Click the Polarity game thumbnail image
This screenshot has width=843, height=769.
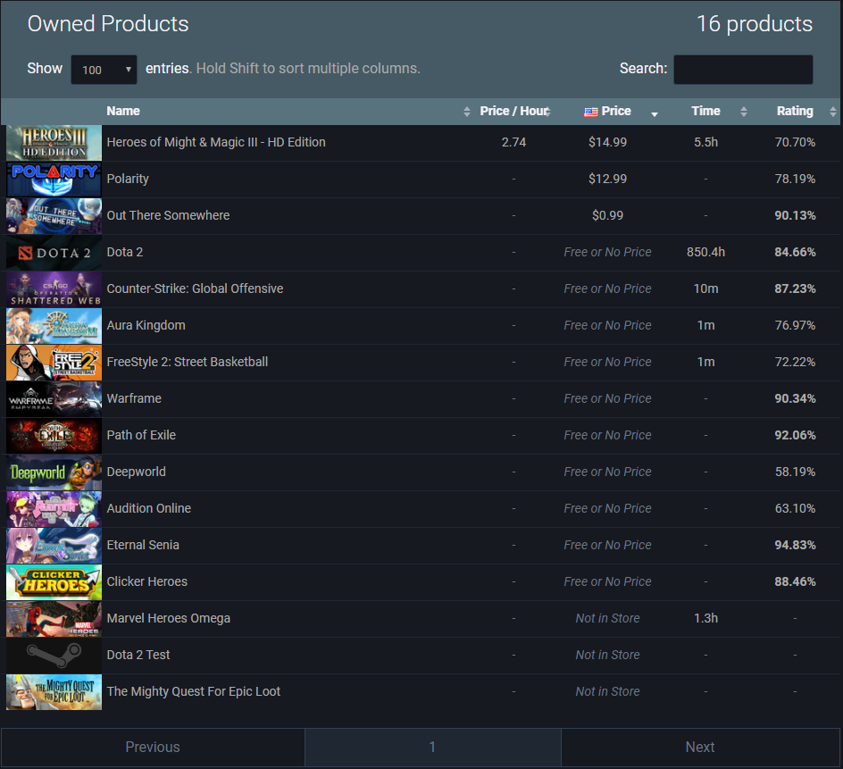point(54,180)
